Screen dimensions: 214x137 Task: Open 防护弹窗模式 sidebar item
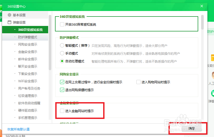tap(25, 37)
